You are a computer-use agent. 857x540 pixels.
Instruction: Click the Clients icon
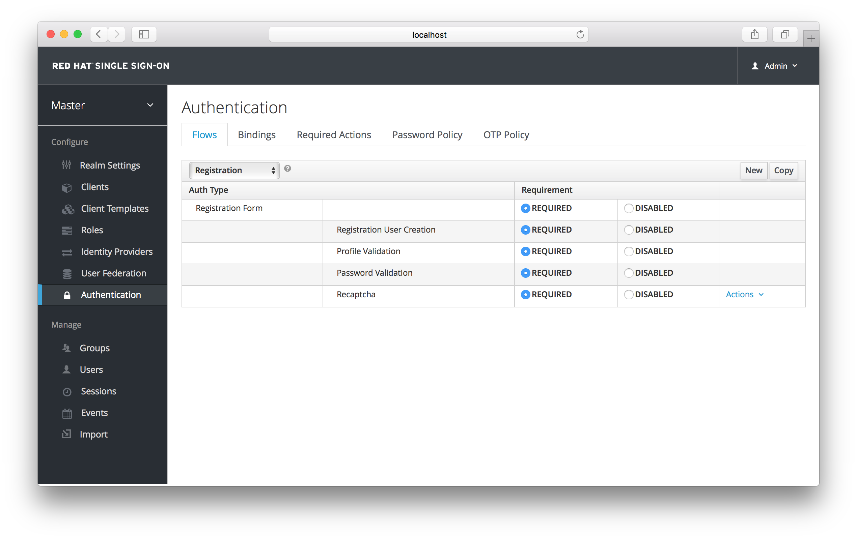pyautogui.click(x=68, y=187)
